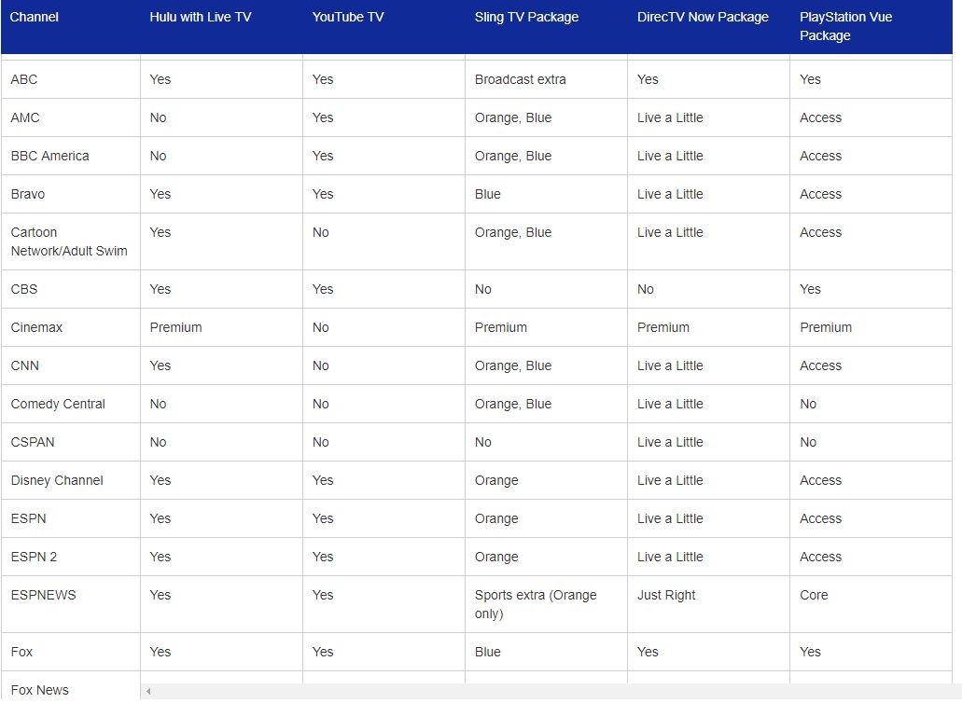
Task: Select Hulu "Premium" in the Cinemax row
Action: click(176, 327)
